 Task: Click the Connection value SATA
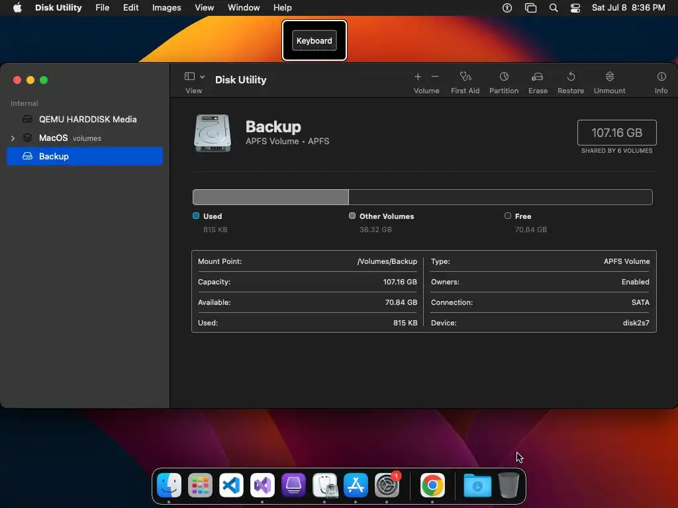(x=640, y=302)
